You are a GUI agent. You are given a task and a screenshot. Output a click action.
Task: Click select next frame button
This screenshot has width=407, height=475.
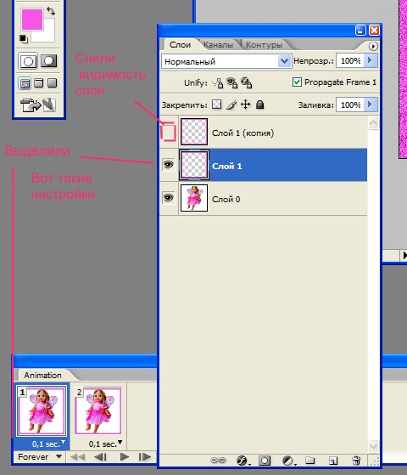pos(144,457)
